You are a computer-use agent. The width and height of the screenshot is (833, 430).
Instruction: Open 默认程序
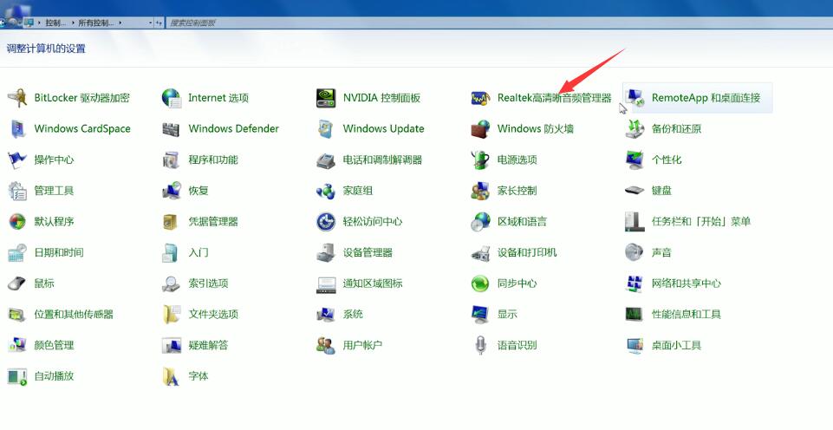click(x=41, y=221)
